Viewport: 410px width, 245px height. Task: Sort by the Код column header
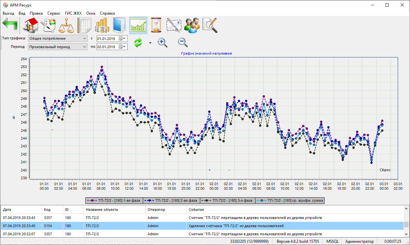[x=52, y=210]
